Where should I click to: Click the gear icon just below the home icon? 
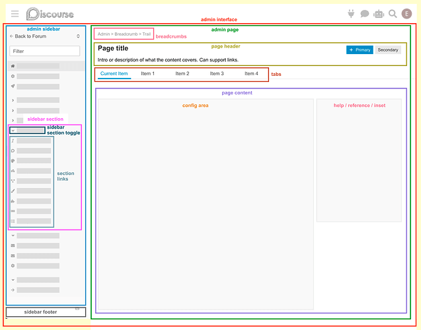[x=13, y=76]
